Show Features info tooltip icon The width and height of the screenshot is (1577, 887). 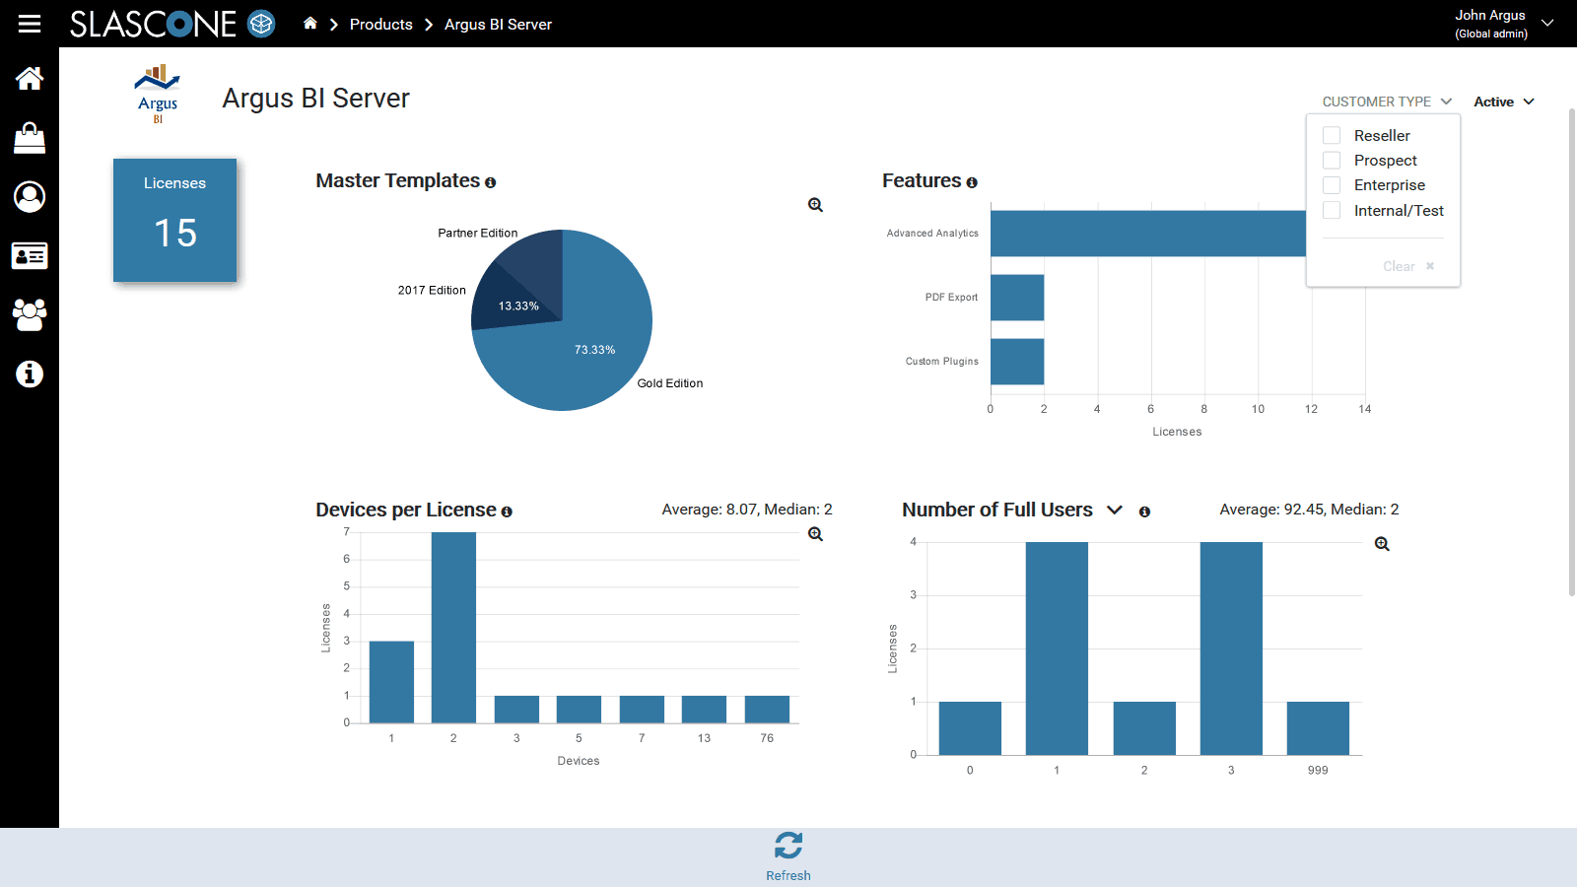pos(972,182)
